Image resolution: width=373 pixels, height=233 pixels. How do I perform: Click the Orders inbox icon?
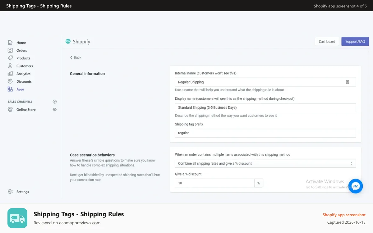[x=10, y=50]
